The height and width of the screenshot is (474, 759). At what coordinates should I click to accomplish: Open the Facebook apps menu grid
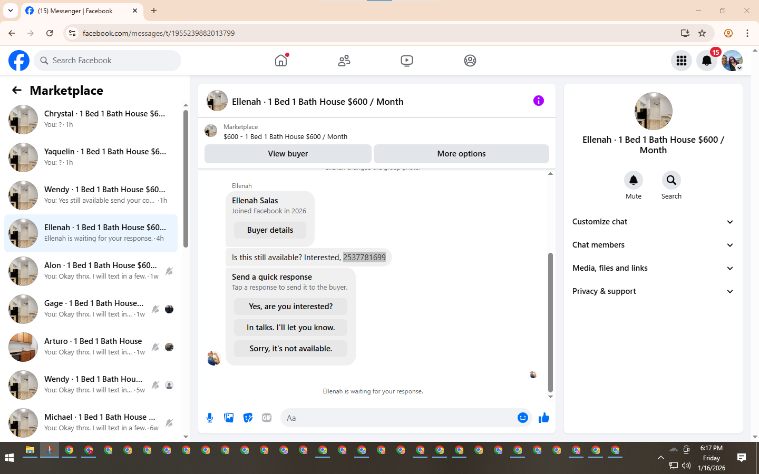(x=682, y=61)
